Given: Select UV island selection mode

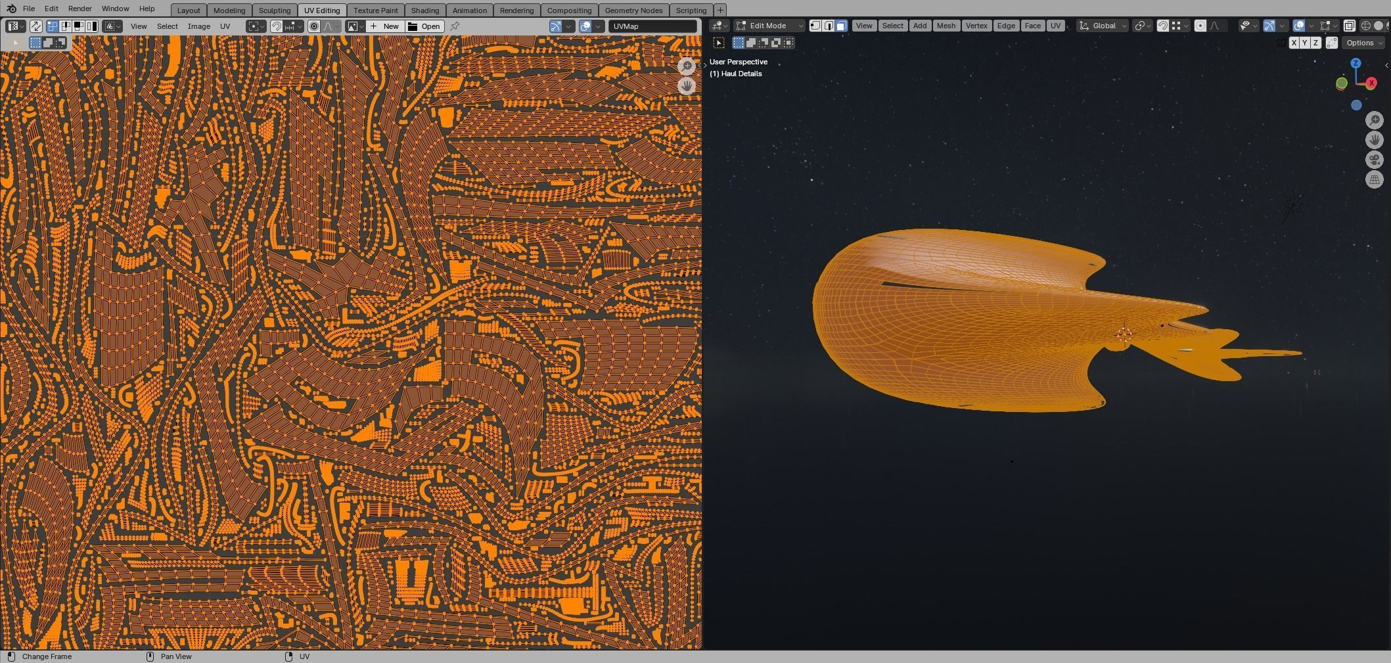Looking at the screenshot, I should coord(91,26).
